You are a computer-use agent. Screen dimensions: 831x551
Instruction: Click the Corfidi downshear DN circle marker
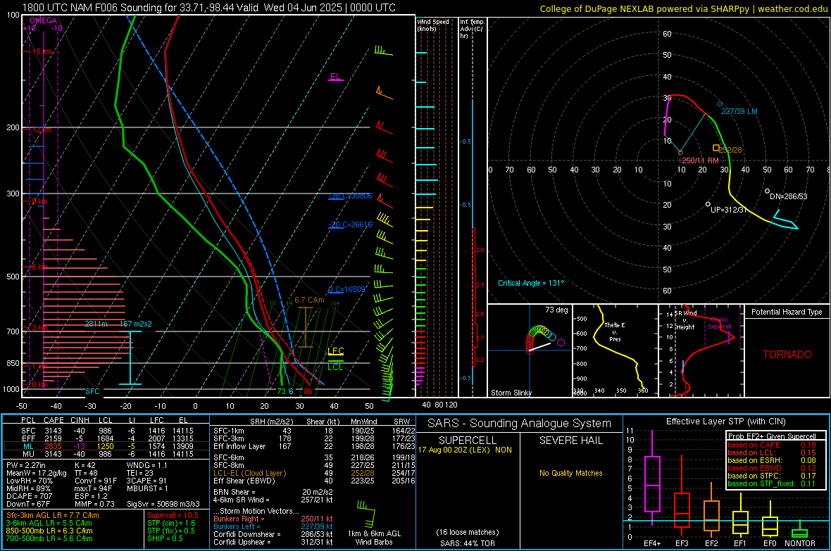[x=767, y=191]
